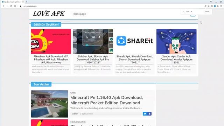Decrease zoom with the minus button
Image resolution: width=224 pixels, height=126 pixels.
(183, 12)
